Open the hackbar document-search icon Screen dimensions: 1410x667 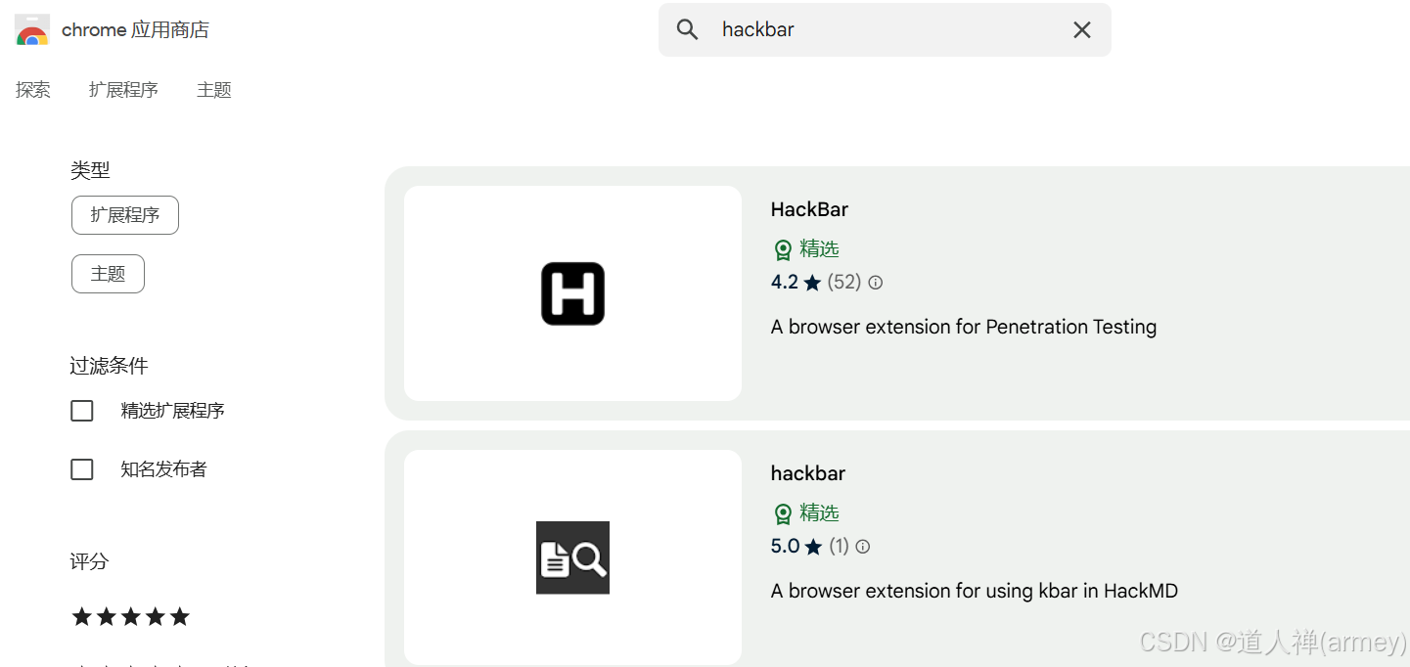(x=572, y=557)
